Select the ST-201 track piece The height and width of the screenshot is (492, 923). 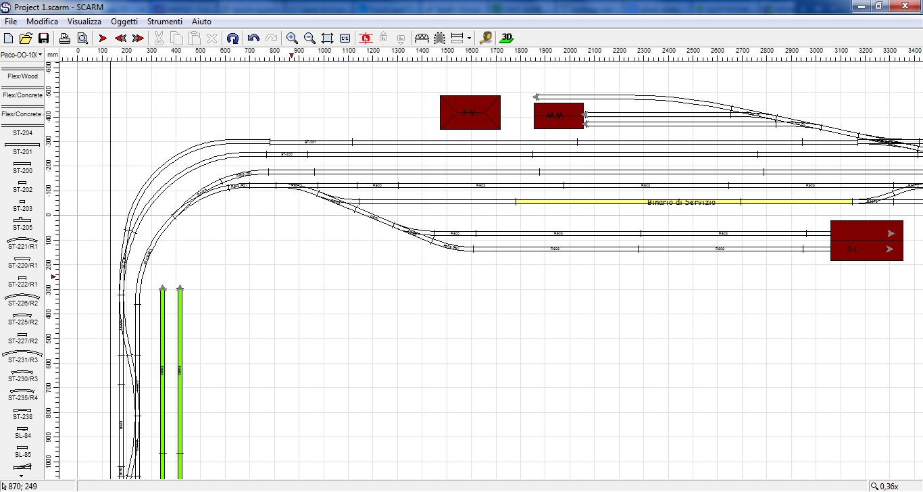[x=22, y=149]
